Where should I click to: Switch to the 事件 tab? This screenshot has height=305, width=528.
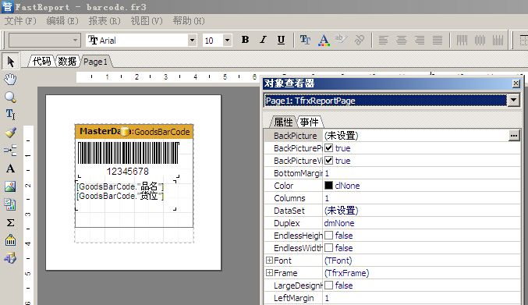[309, 122]
